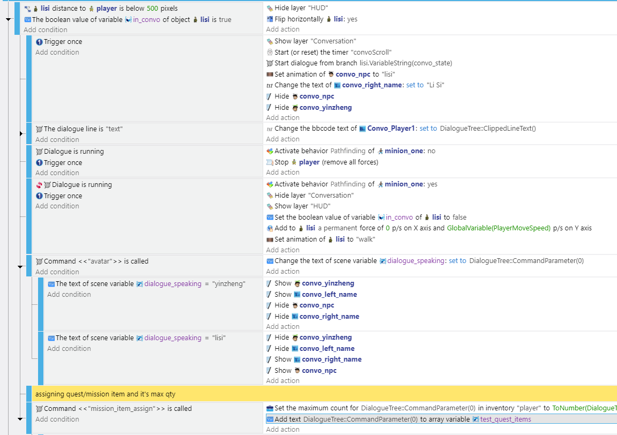
Task: Collapse the top lisi distance event
Action: point(8,18)
